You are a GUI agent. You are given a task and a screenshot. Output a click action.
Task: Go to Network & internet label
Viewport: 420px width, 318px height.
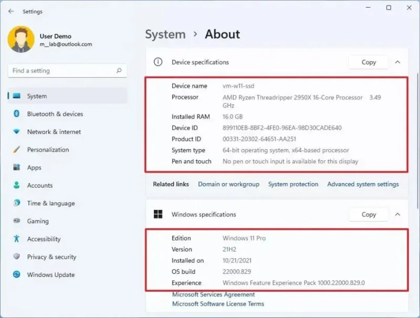pos(54,132)
